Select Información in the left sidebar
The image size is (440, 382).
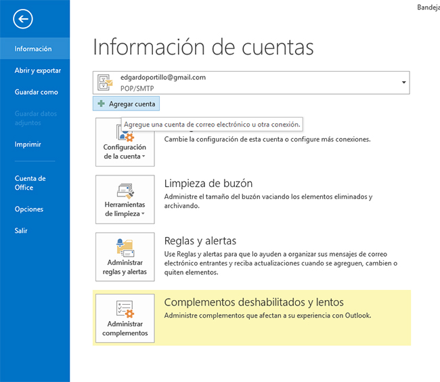pos(33,49)
